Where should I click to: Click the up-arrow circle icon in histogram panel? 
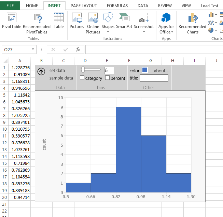[x=41, y=71]
